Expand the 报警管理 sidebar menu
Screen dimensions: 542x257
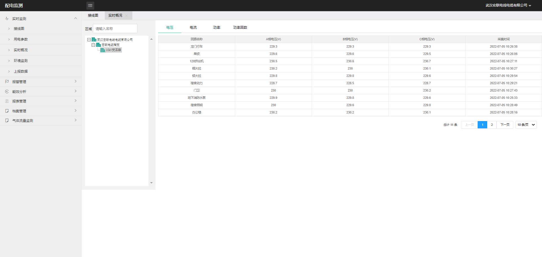75,81
